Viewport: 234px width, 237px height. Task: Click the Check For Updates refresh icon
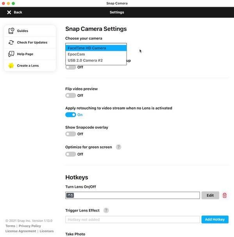(x=11, y=42)
